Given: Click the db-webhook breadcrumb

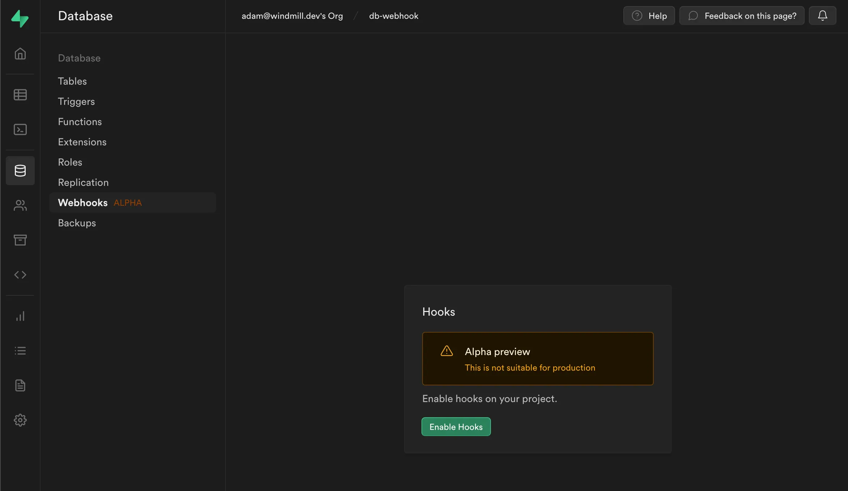Looking at the screenshot, I should click(393, 16).
